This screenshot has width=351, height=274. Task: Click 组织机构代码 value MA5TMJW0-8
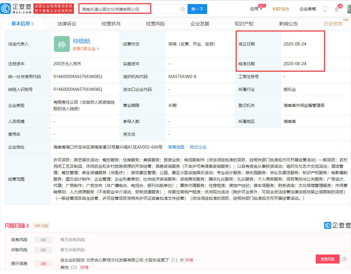pos(182,77)
